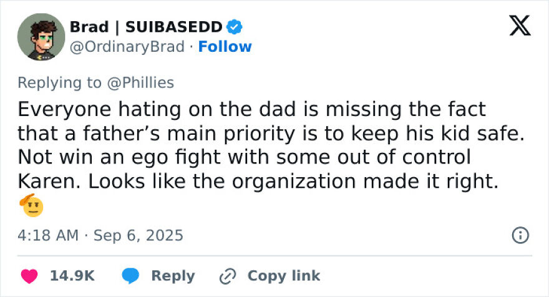The width and height of the screenshot is (549, 297).
Task: Open X via the X logo
Action: [x=520, y=26]
